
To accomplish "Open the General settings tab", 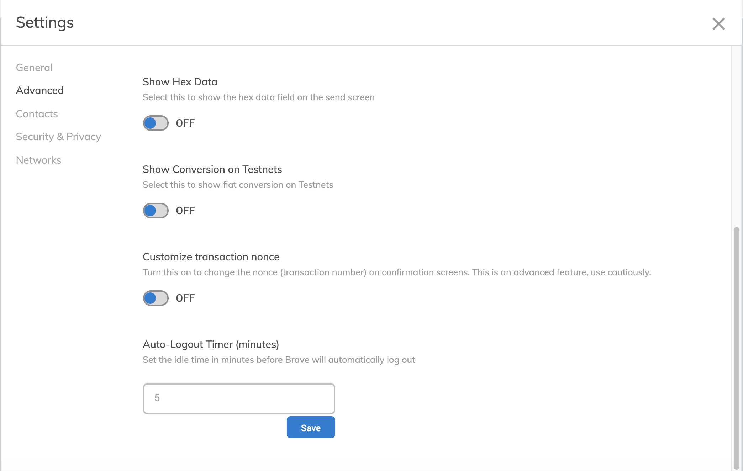I will point(34,68).
